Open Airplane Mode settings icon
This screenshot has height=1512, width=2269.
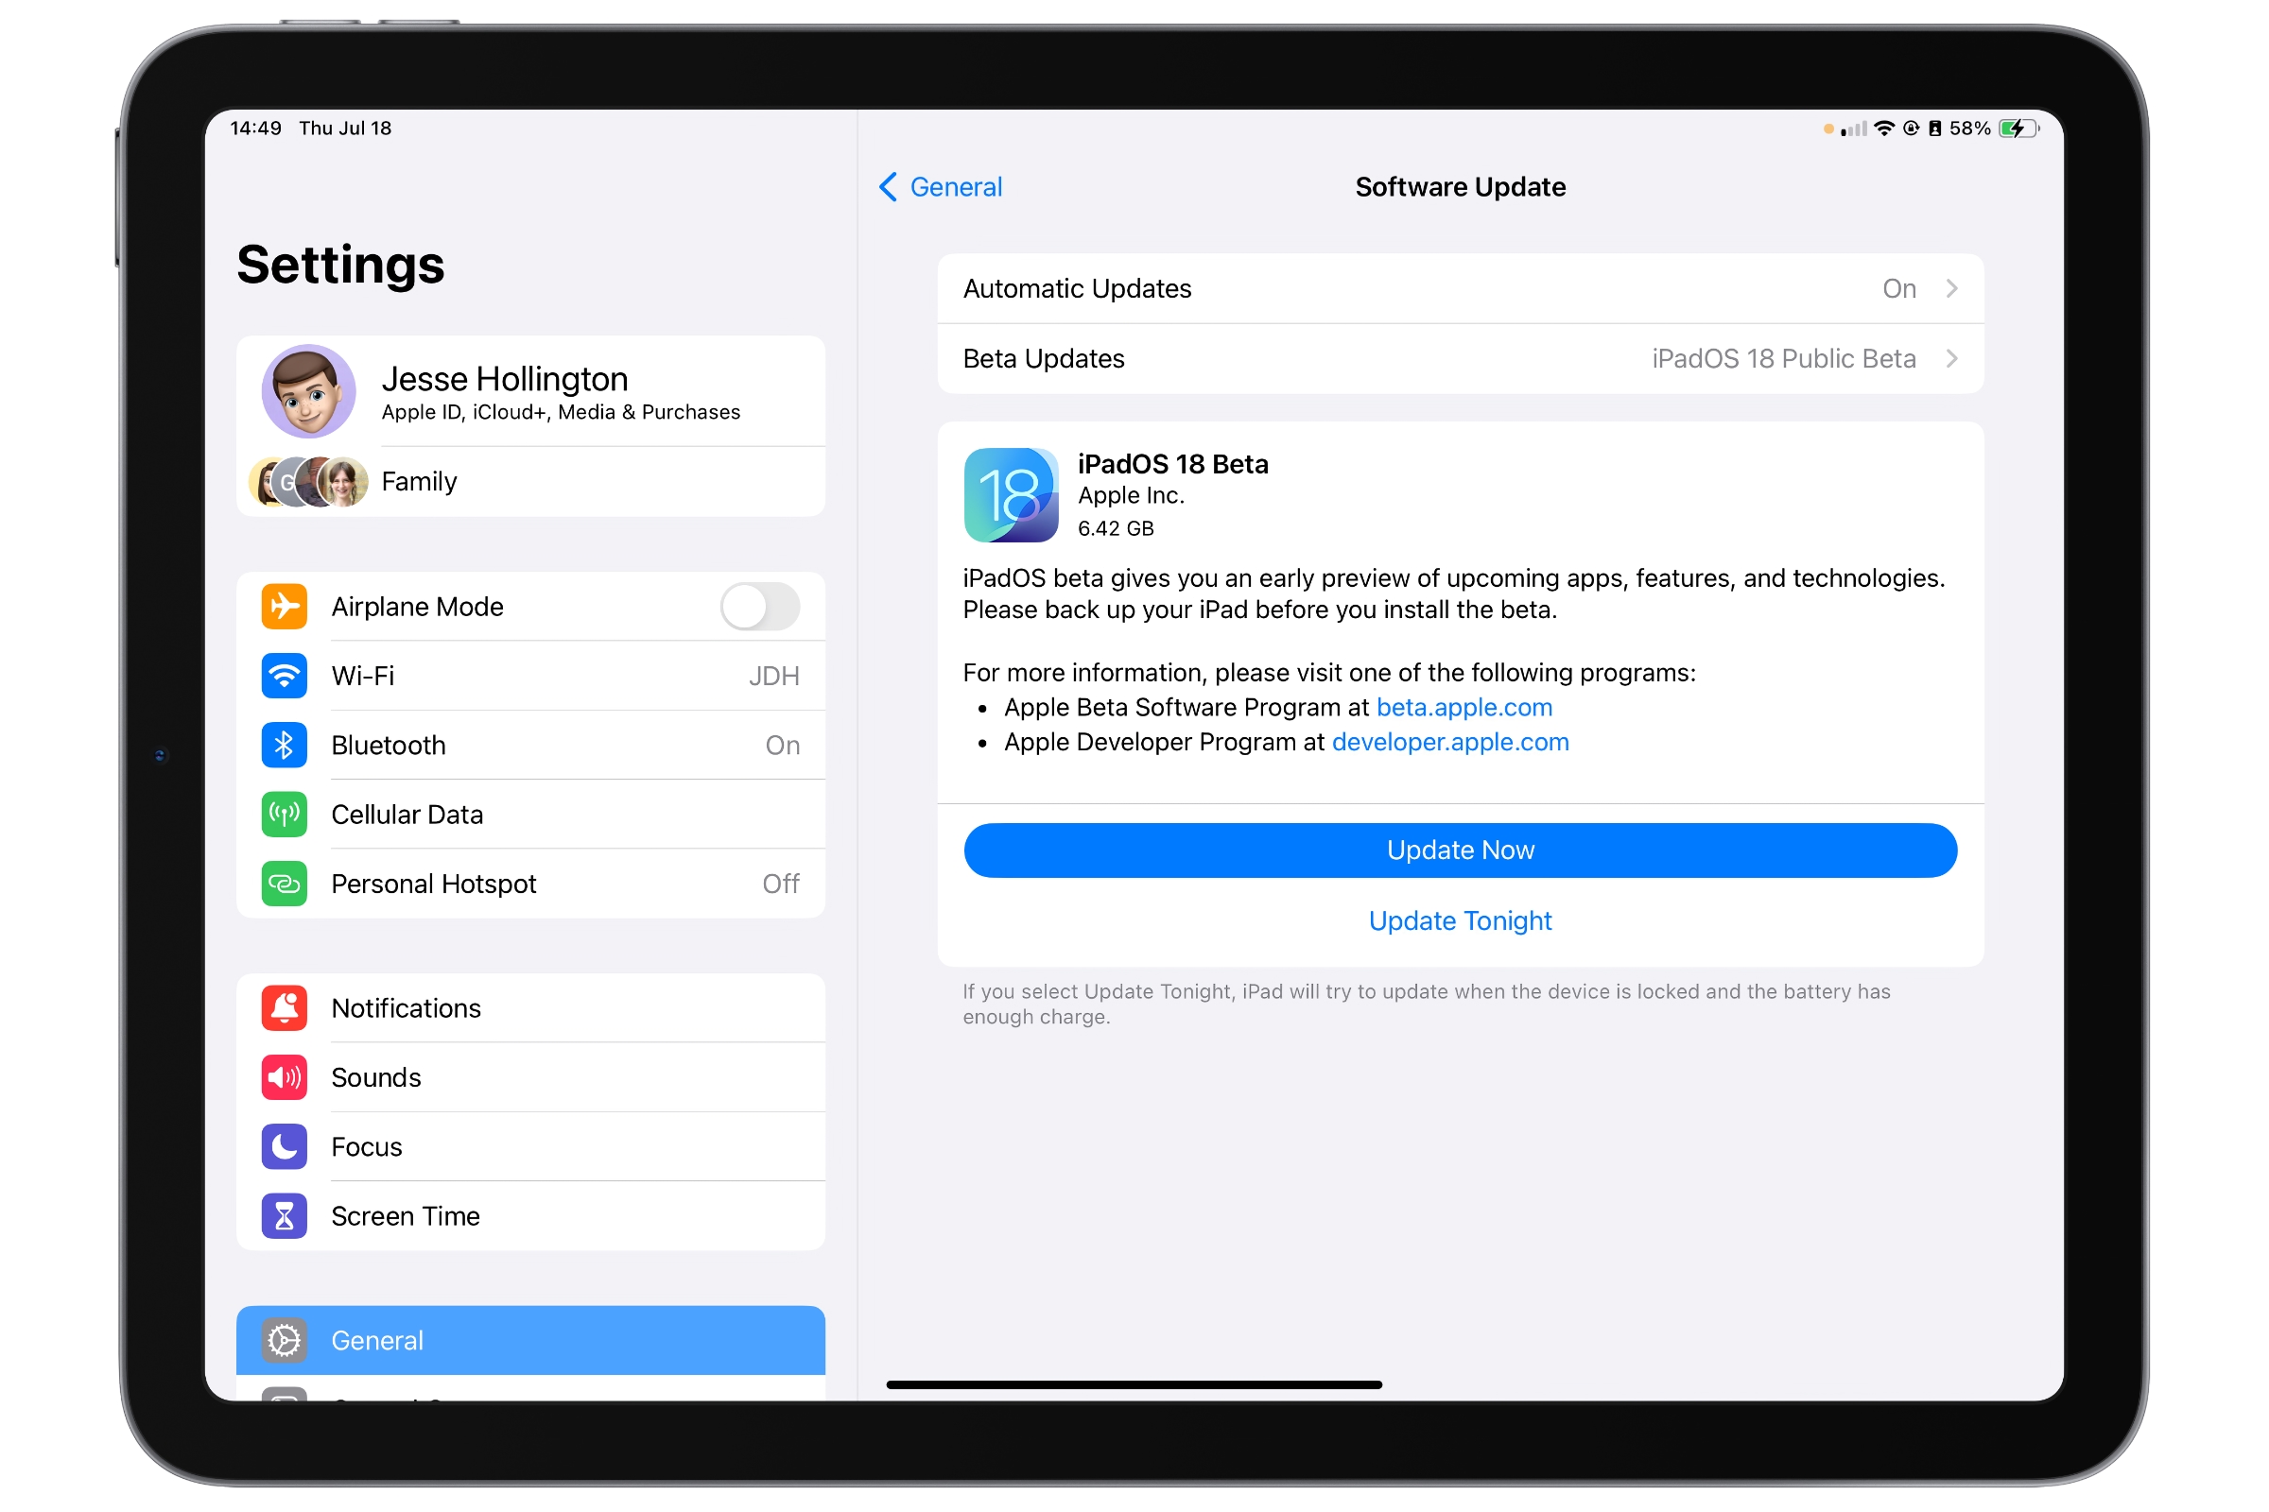(x=282, y=606)
